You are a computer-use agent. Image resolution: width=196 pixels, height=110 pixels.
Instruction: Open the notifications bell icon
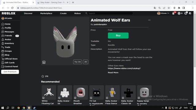tap(173, 13)
